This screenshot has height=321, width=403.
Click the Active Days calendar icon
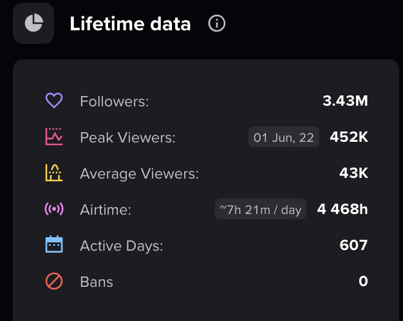coord(54,244)
